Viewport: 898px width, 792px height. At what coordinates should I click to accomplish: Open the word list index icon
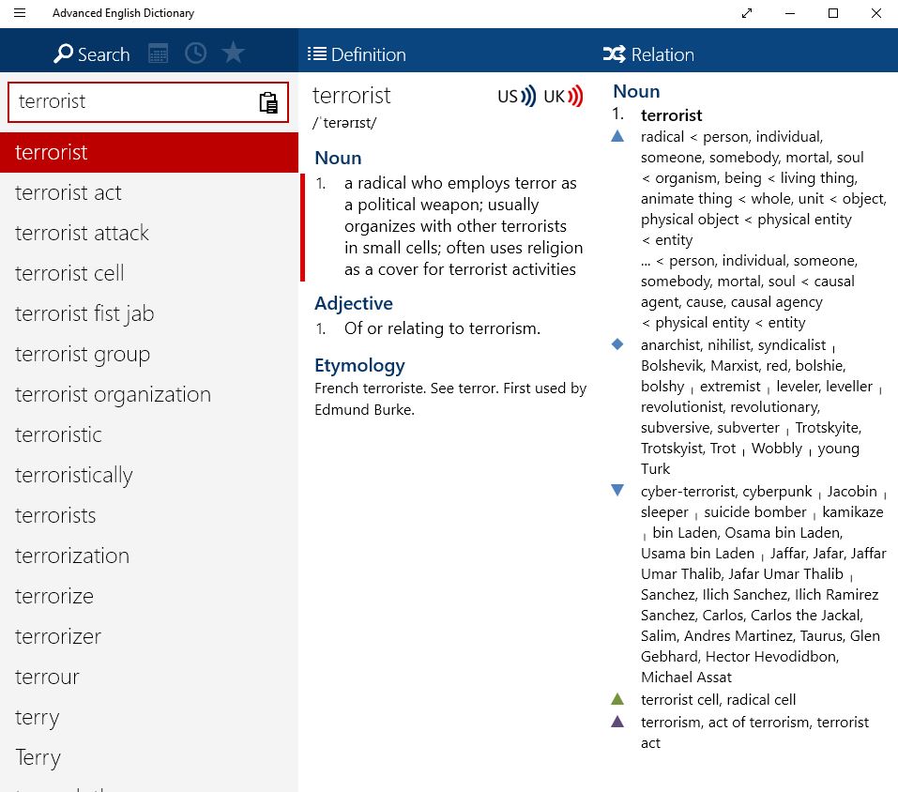158,53
